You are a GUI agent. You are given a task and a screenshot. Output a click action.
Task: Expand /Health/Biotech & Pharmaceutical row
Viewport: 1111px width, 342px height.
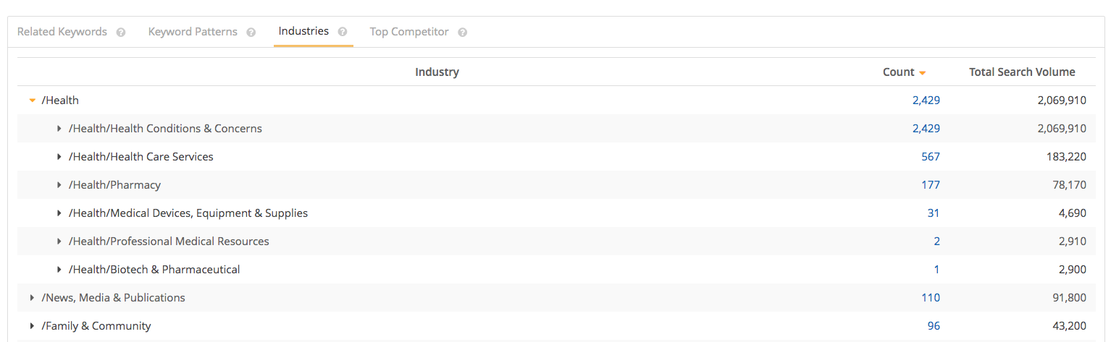tap(59, 270)
